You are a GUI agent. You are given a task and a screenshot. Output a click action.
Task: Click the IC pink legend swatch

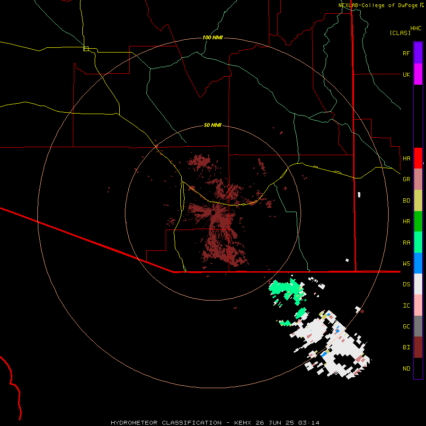point(418,305)
